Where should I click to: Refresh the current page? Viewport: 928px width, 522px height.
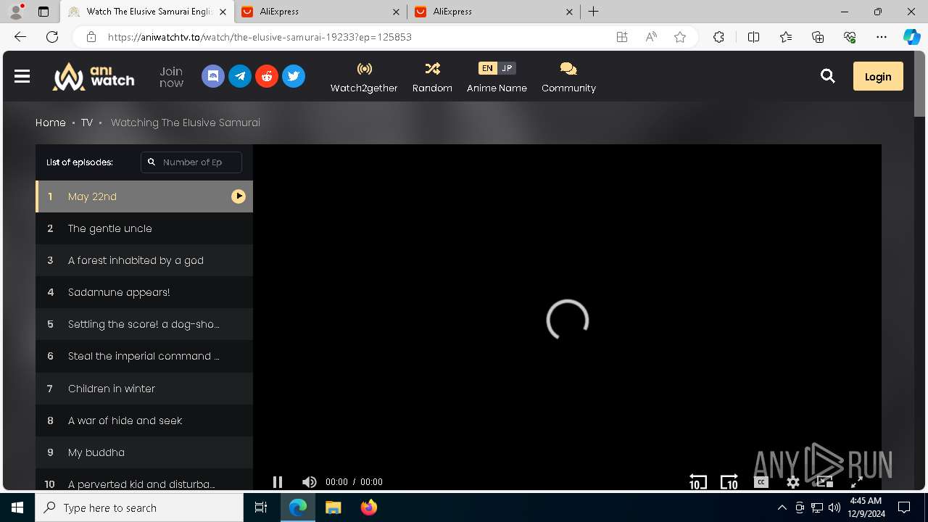coord(52,37)
